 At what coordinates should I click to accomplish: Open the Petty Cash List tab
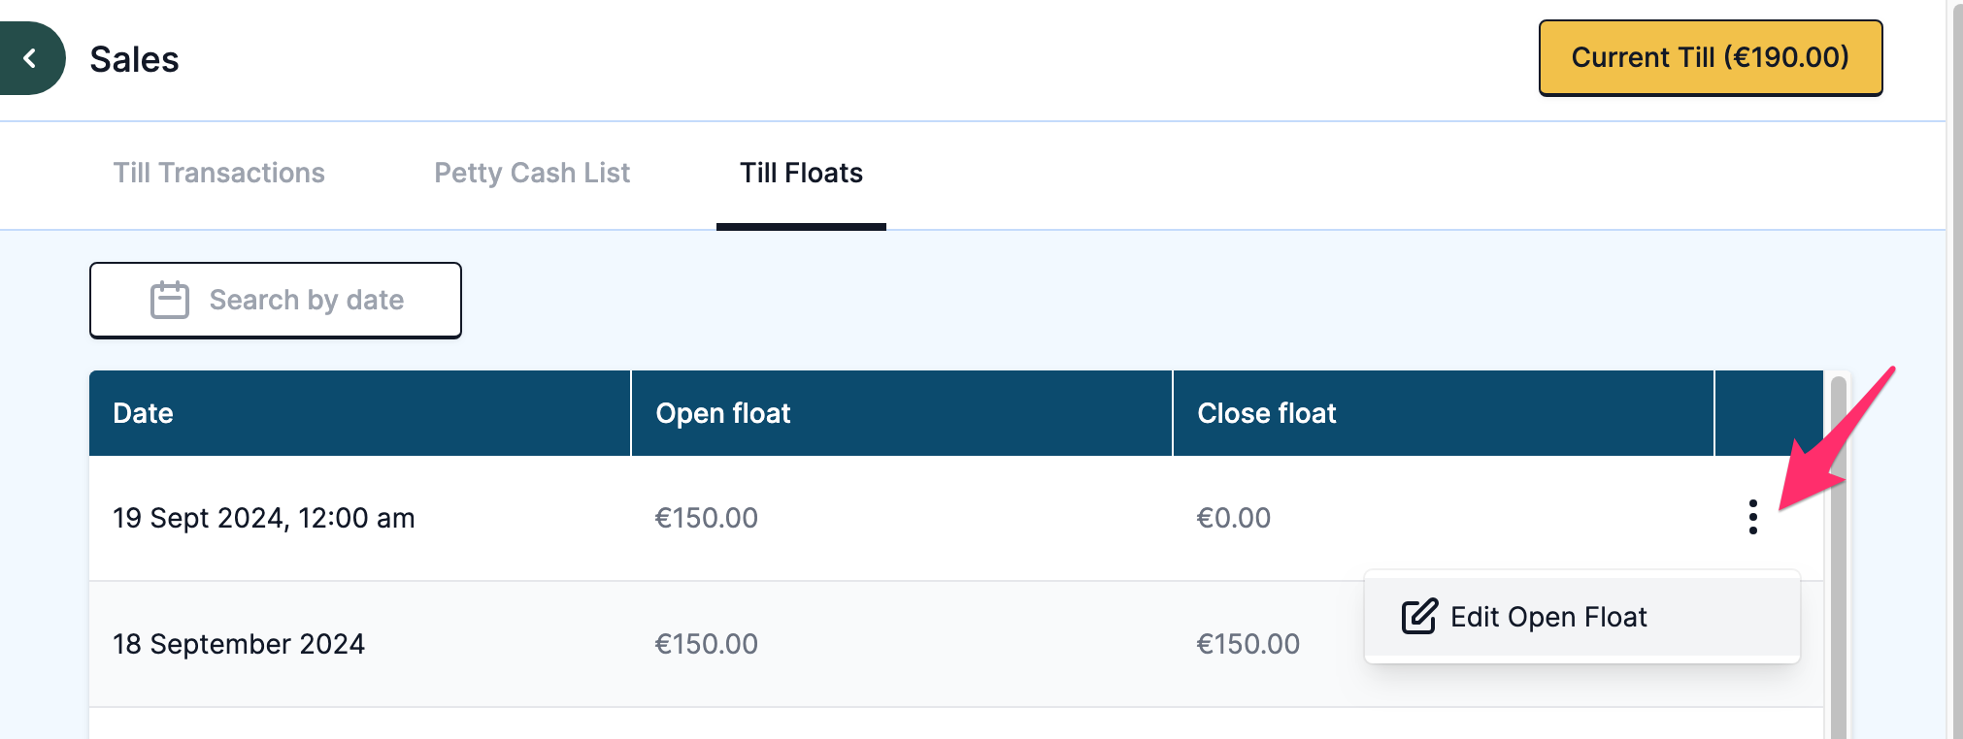(x=532, y=173)
